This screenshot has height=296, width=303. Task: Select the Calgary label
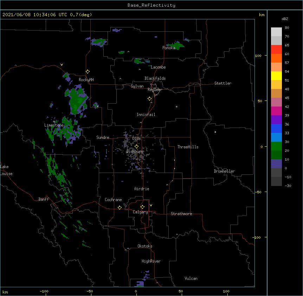[140, 212]
